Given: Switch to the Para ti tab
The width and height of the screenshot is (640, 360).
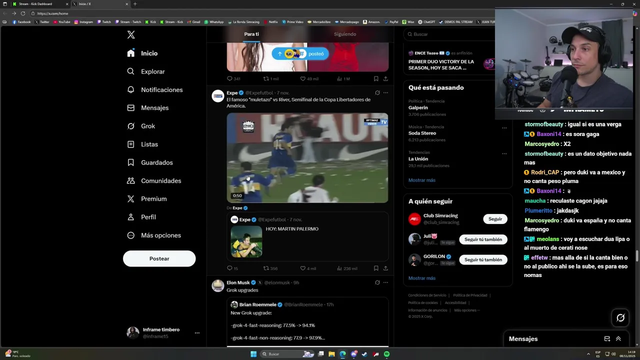Looking at the screenshot, I should [x=251, y=34].
